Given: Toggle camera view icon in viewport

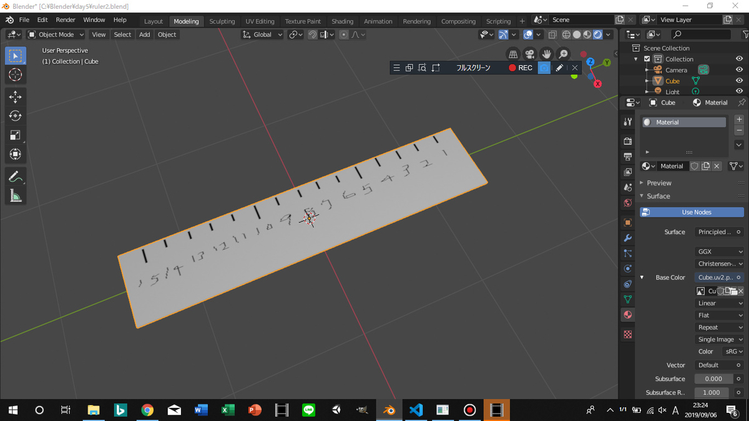Looking at the screenshot, I should click(x=529, y=54).
